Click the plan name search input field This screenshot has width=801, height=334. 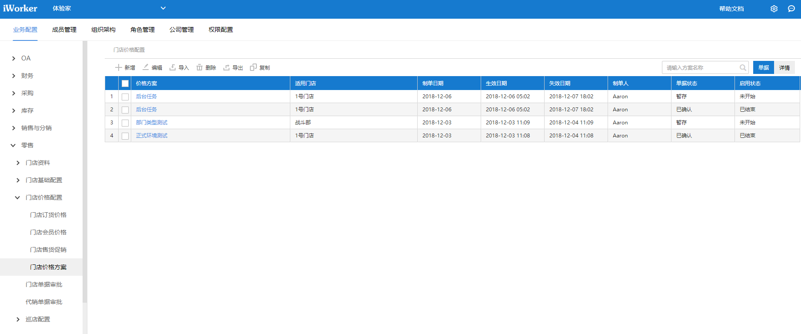pyautogui.click(x=700, y=67)
